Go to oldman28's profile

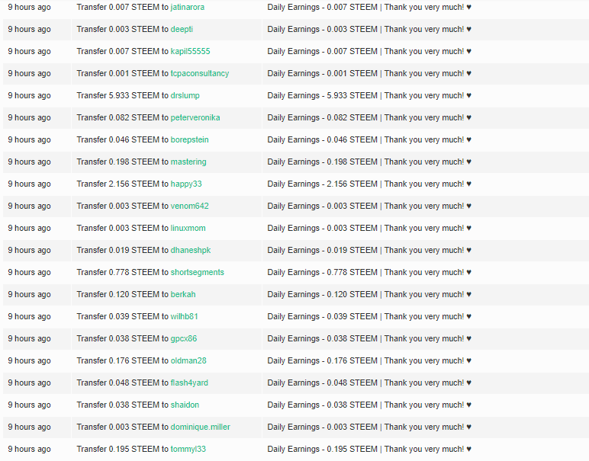click(188, 361)
